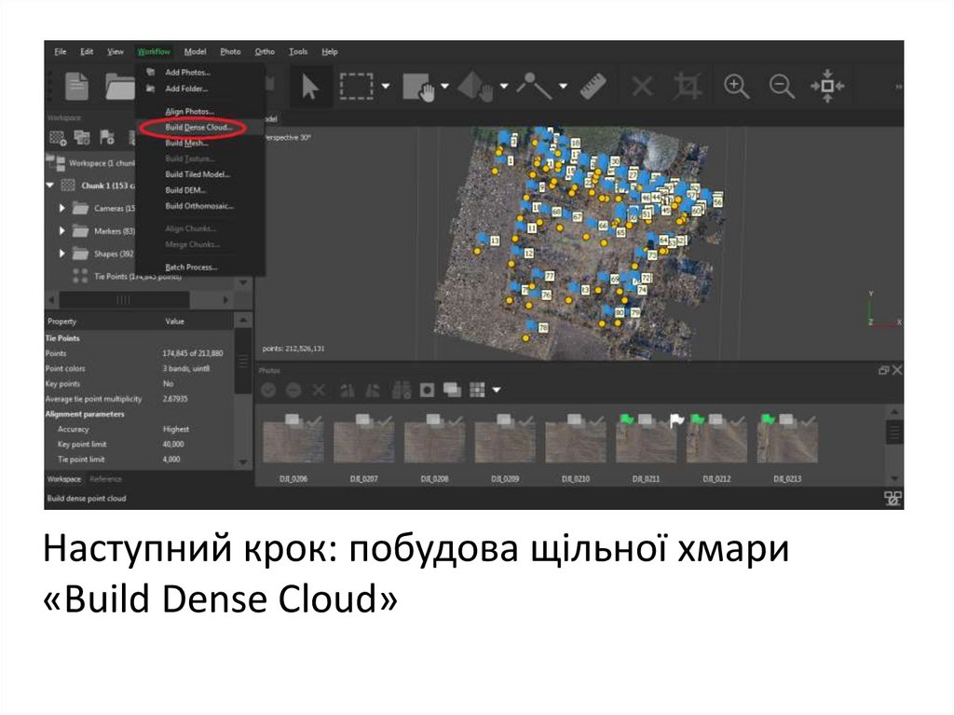Click the workspace horizontal scrollbar thumb

124,300
